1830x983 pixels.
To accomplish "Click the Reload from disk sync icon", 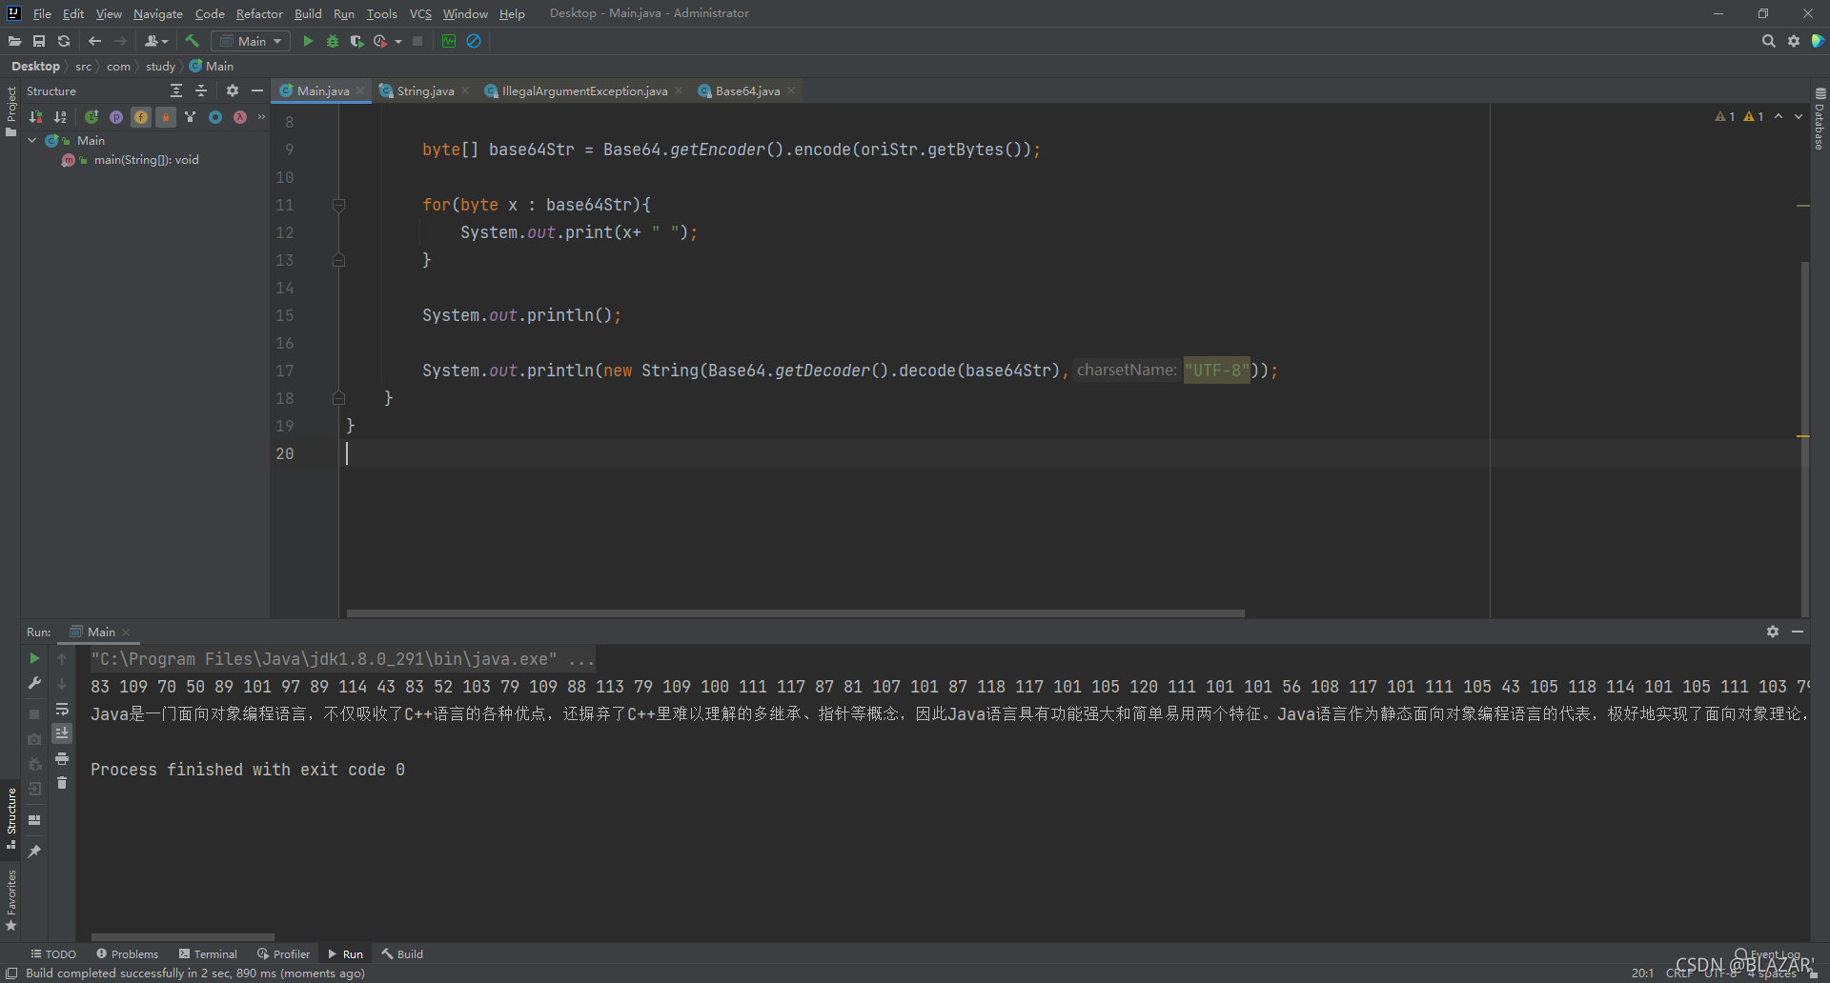I will [x=64, y=41].
